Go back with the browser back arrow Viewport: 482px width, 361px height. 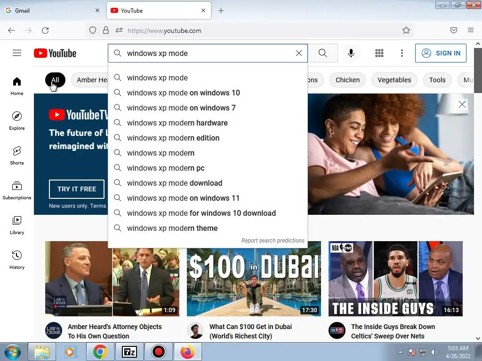click(11, 31)
